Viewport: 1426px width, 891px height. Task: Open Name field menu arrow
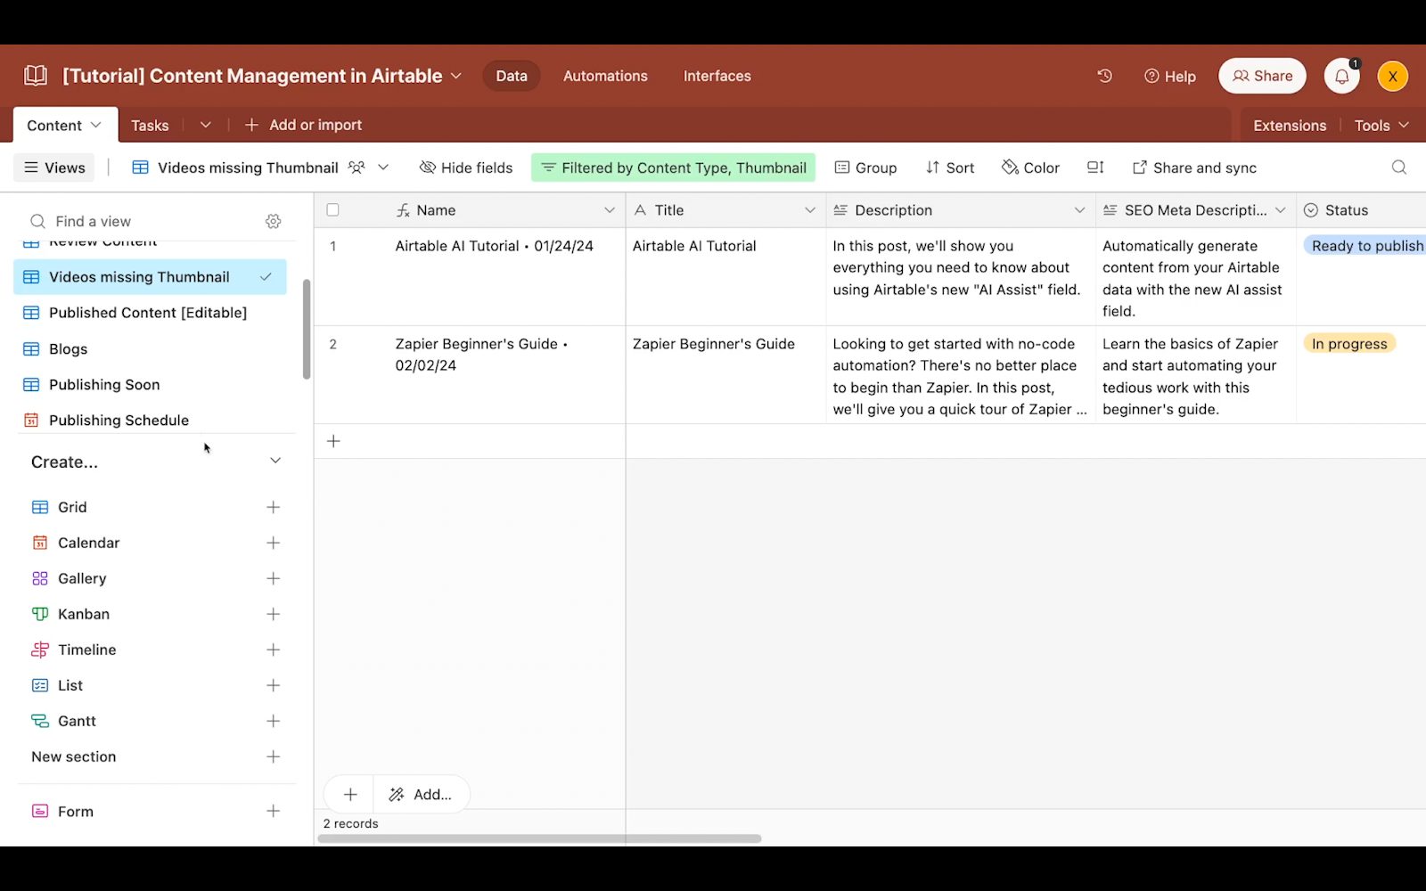point(610,210)
